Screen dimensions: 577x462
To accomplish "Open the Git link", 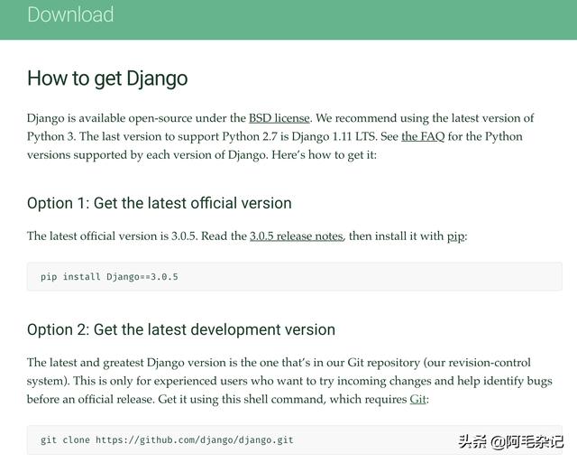I will coord(417,400).
